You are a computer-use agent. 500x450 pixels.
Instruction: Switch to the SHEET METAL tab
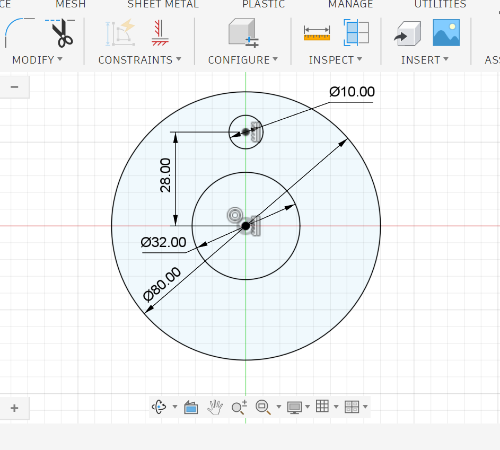click(x=163, y=4)
